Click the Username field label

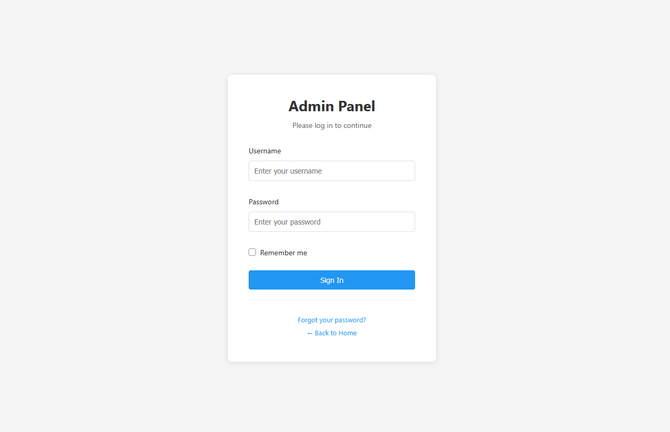(x=265, y=151)
